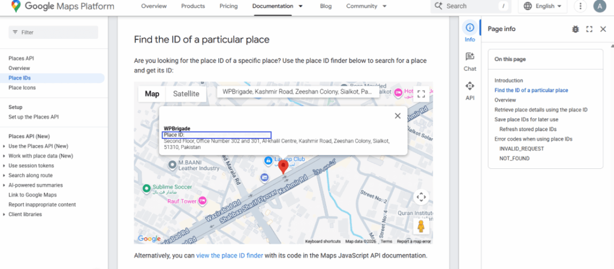
Task: Open the Pricing tab
Action: [228, 6]
